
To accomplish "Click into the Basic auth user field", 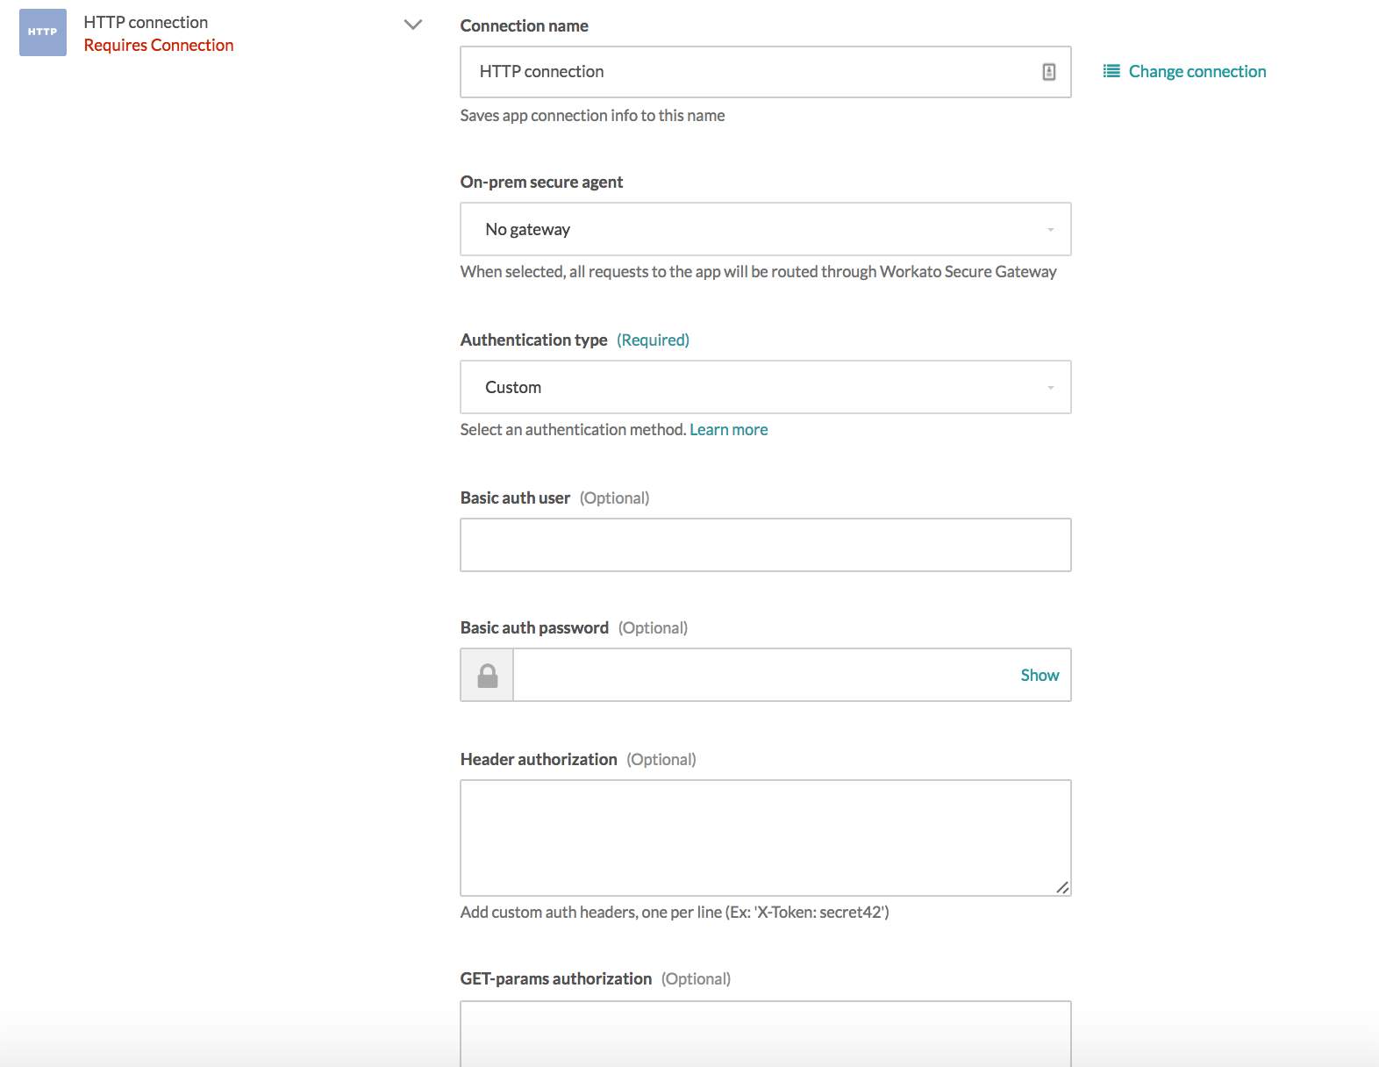I will click(x=765, y=545).
